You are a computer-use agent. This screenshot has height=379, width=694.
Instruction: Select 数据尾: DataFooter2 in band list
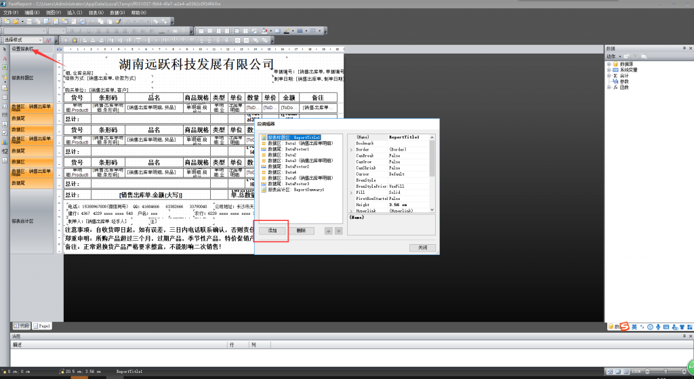[x=288, y=167]
